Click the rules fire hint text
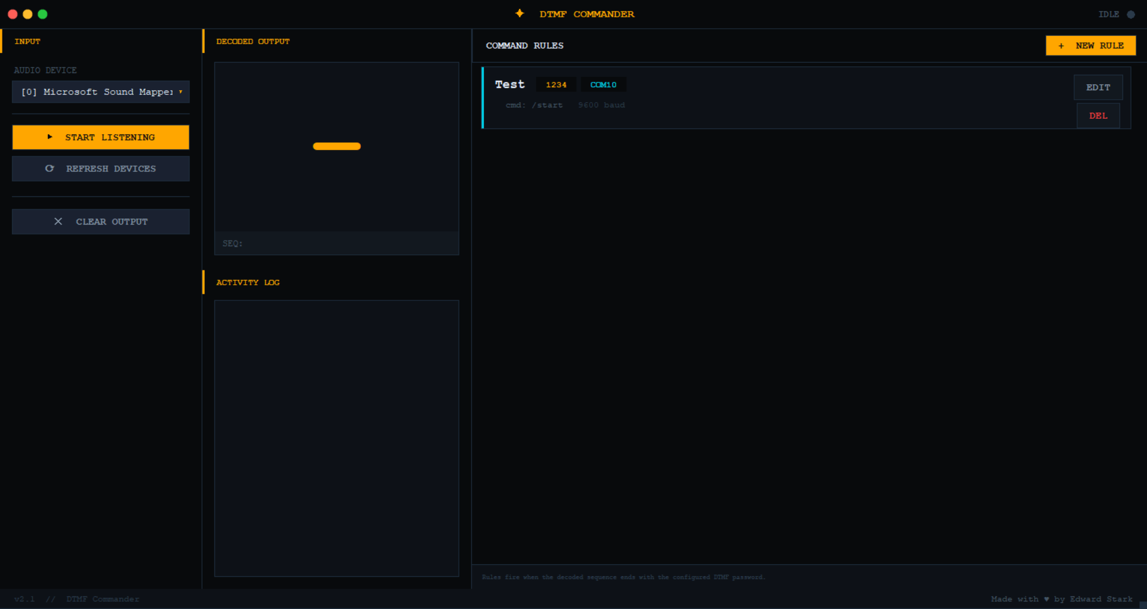The height and width of the screenshot is (609, 1147). click(623, 577)
